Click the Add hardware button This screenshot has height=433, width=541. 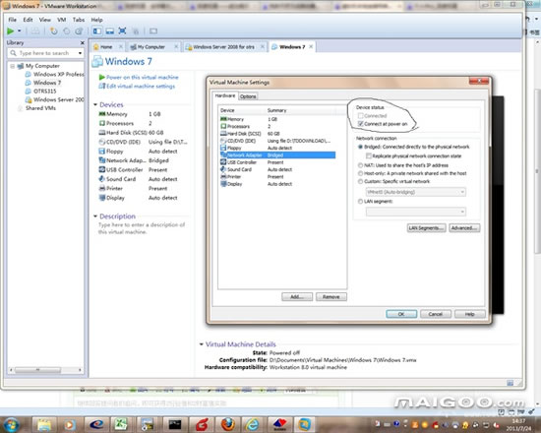coord(297,297)
